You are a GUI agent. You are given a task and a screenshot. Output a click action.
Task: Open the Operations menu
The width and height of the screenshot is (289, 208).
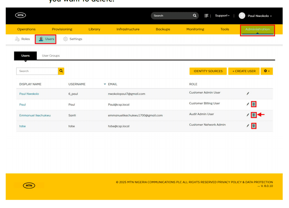coord(26,29)
